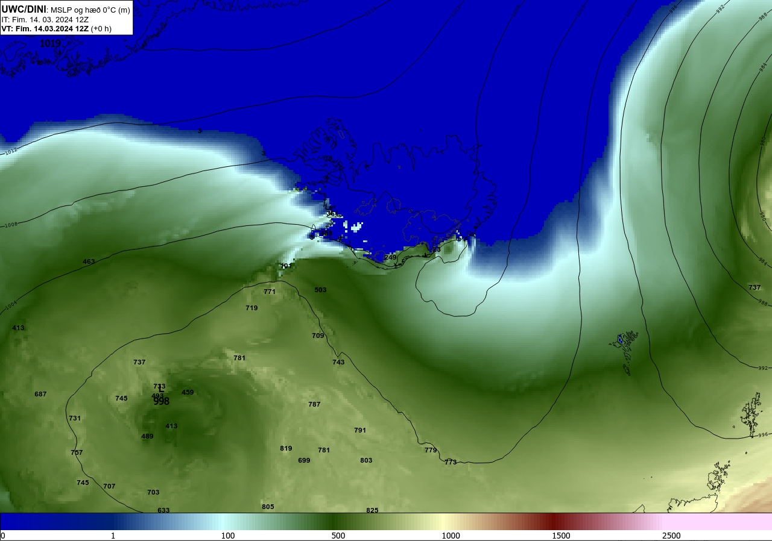Click the '819' height value
The height and width of the screenshot is (541, 772).
pyautogui.click(x=286, y=448)
